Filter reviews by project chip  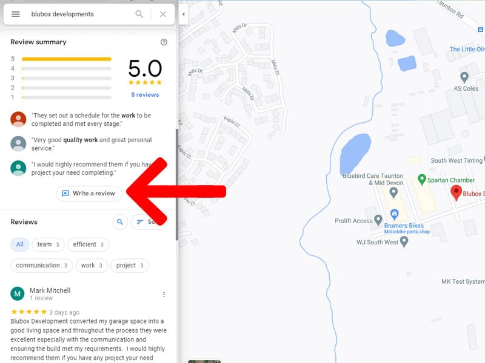(x=130, y=266)
